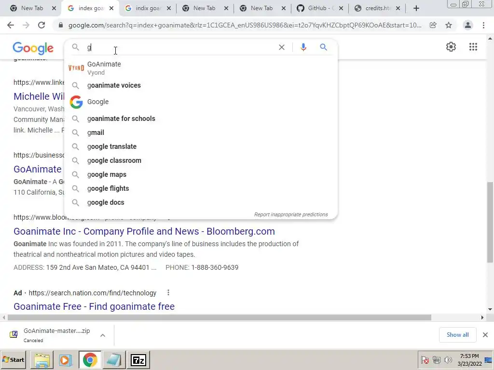Open Google settings gear

pos(451,47)
